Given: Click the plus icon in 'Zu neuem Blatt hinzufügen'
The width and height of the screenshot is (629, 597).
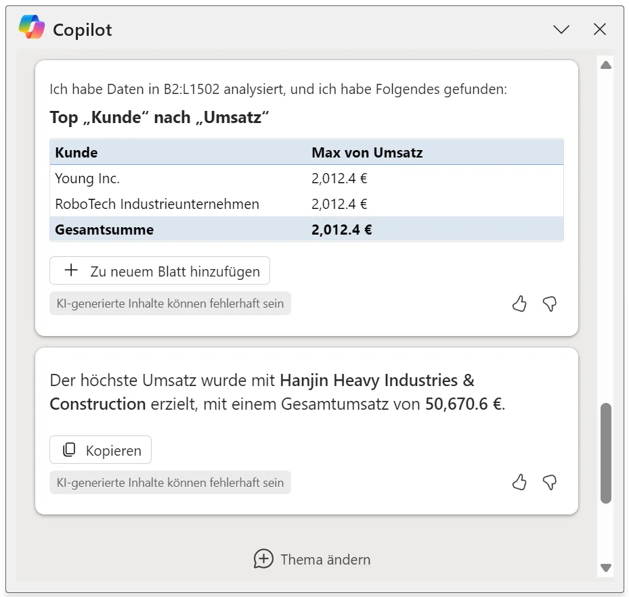Looking at the screenshot, I should [x=71, y=270].
